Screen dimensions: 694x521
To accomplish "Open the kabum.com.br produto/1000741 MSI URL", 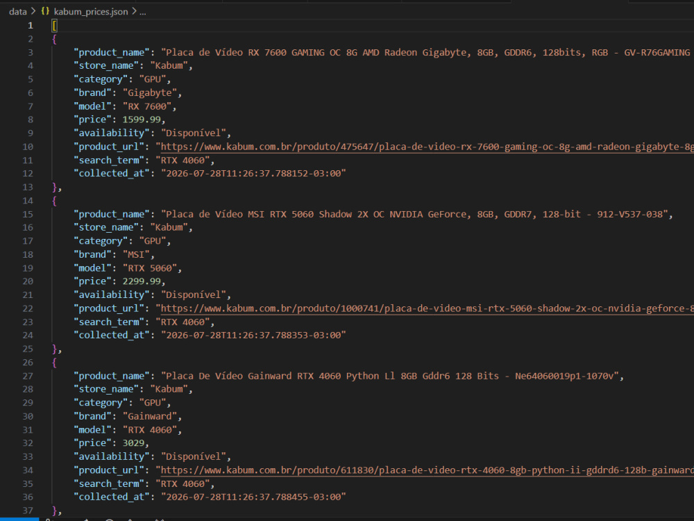I will pos(427,308).
